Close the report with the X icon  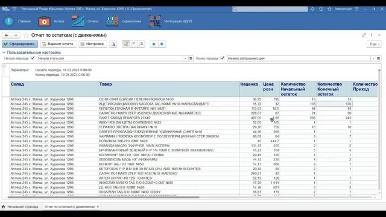(x=379, y=35)
